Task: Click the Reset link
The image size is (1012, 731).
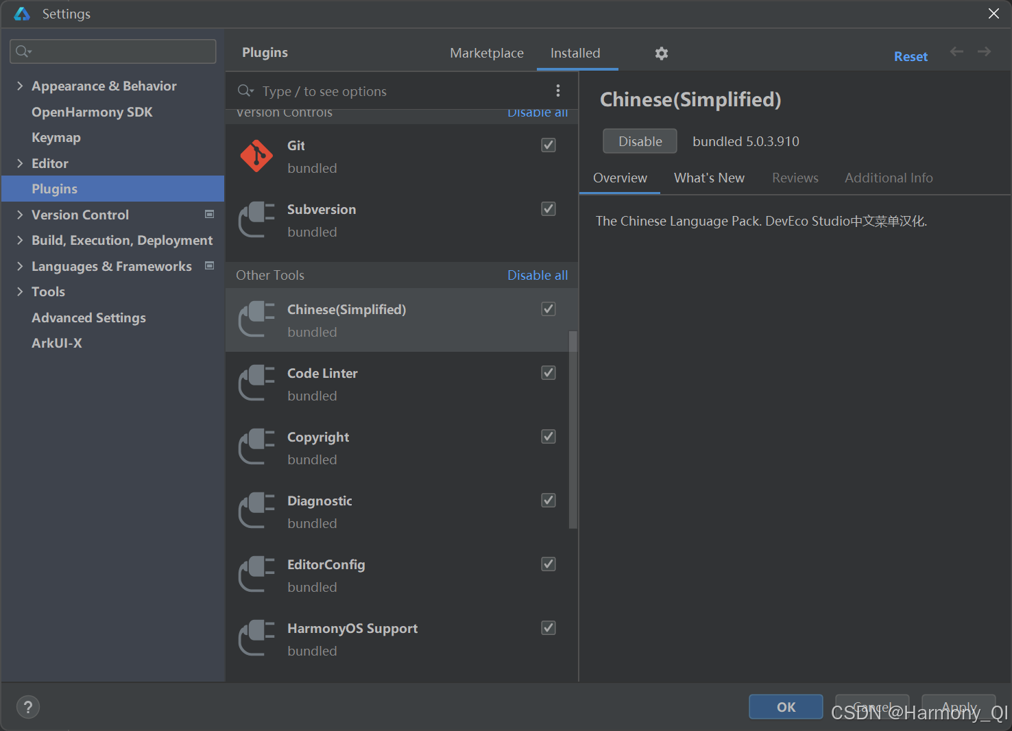Action: point(911,56)
